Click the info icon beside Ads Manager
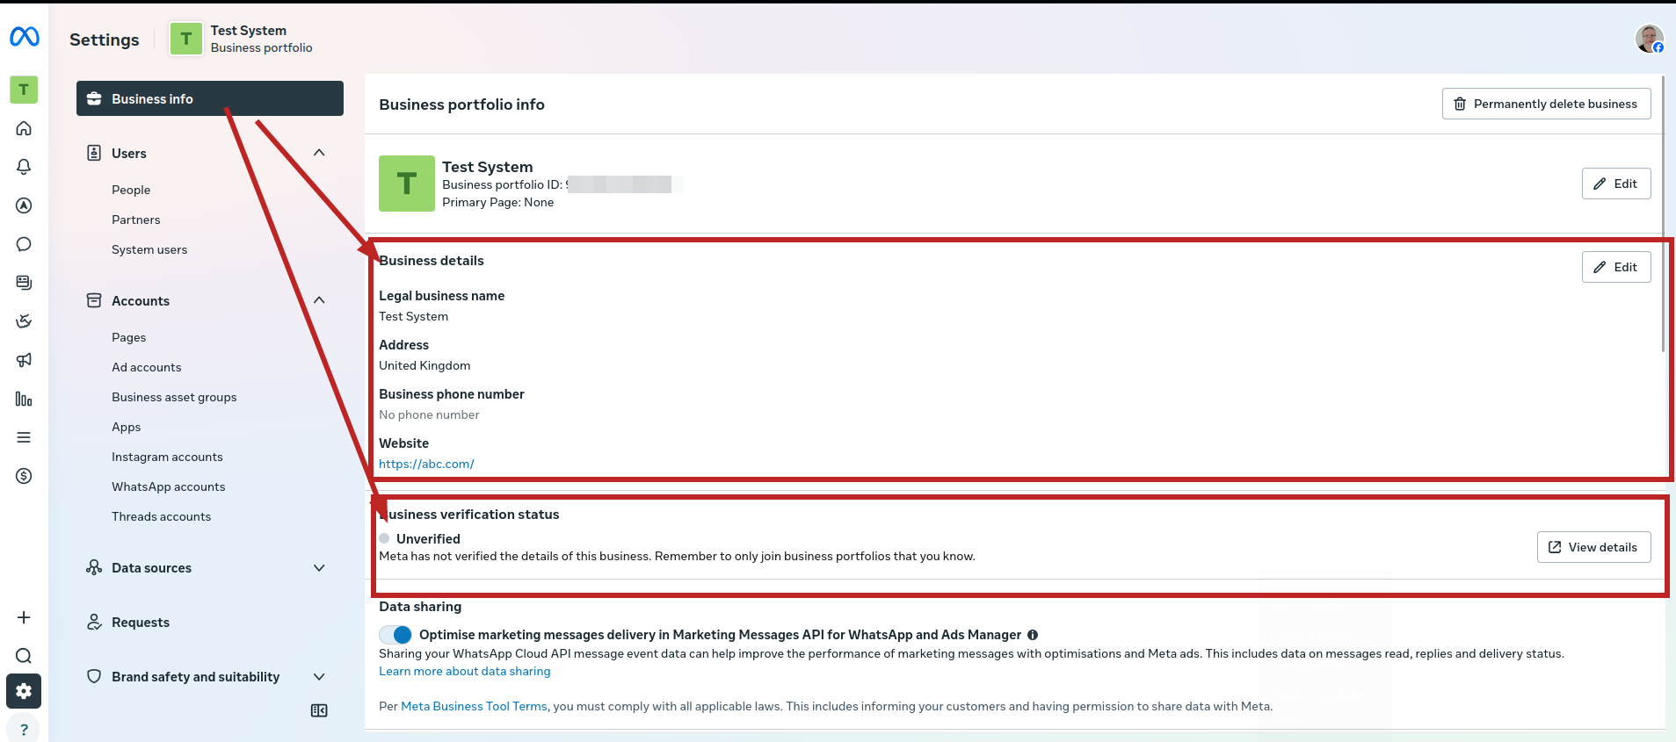1676x742 pixels. (x=1033, y=635)
